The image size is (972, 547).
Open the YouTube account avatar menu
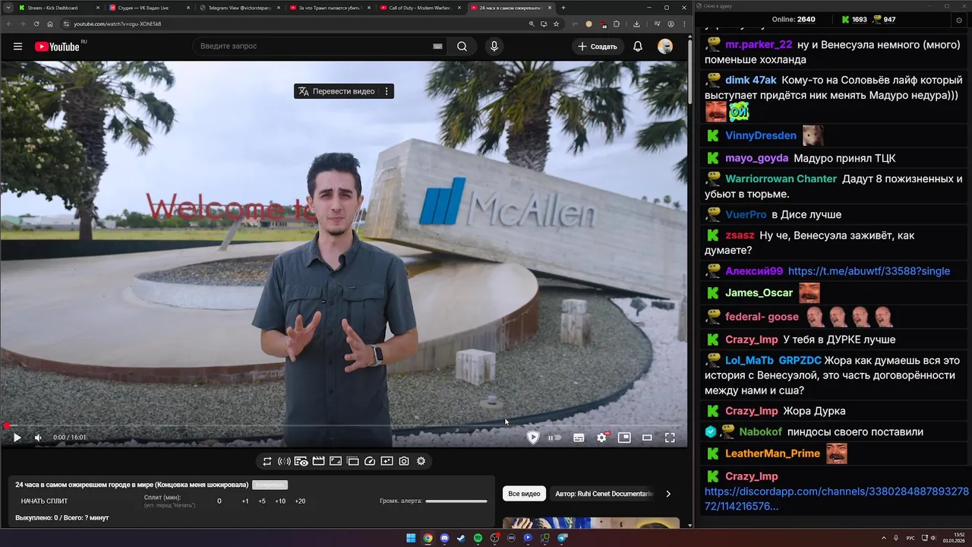tap(665, 46)
